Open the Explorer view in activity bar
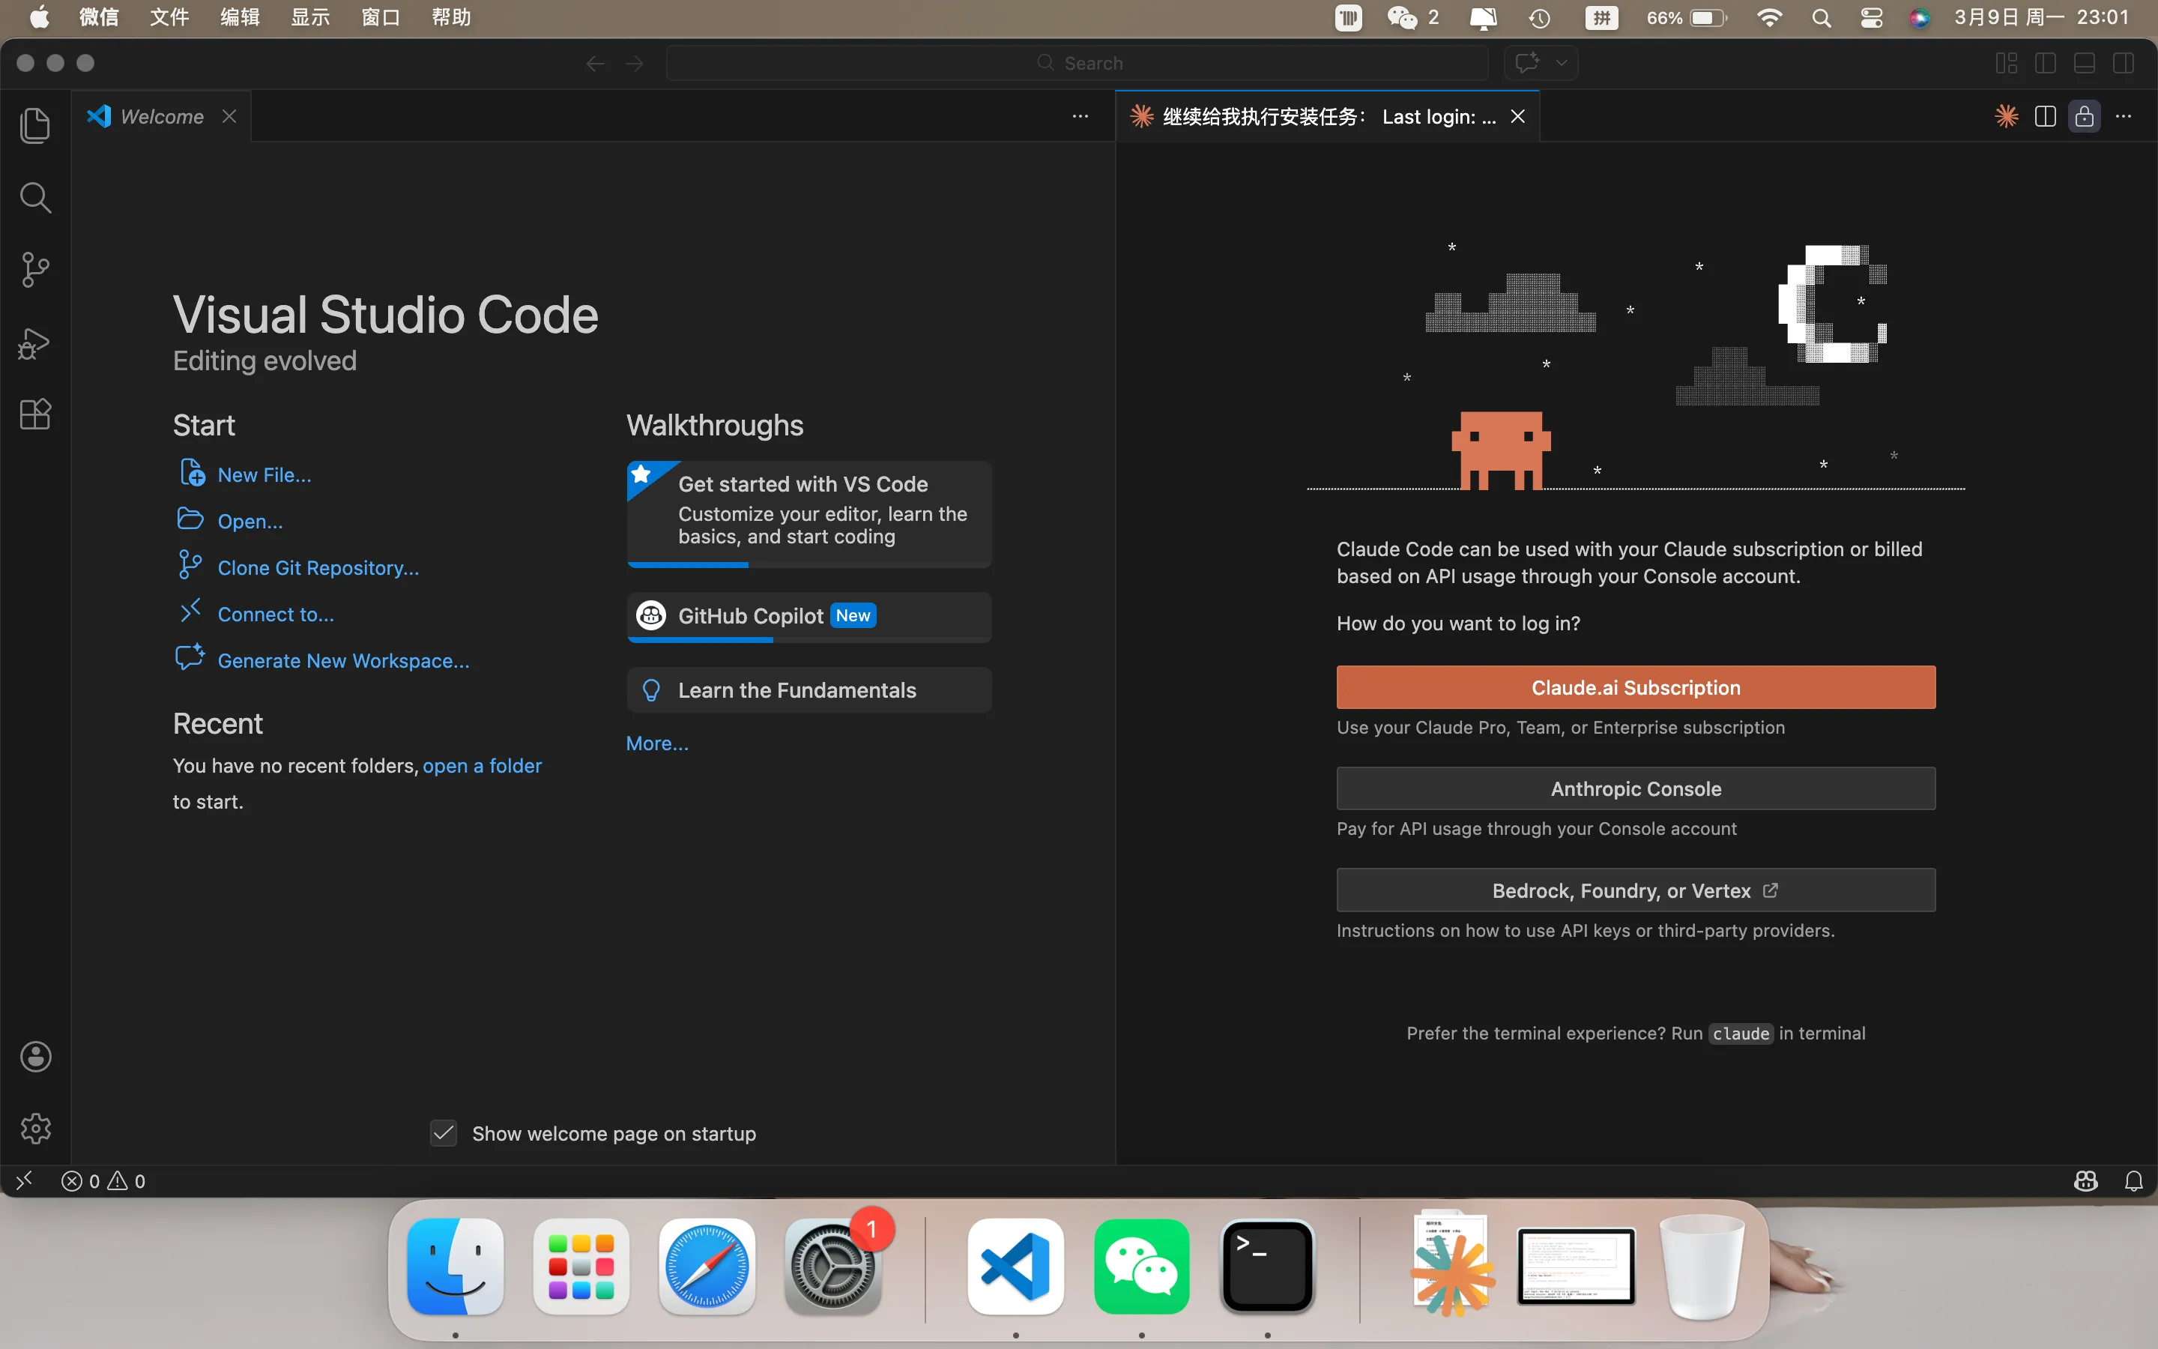The width and height of the screenshot is (2158, 1349). 34,125
